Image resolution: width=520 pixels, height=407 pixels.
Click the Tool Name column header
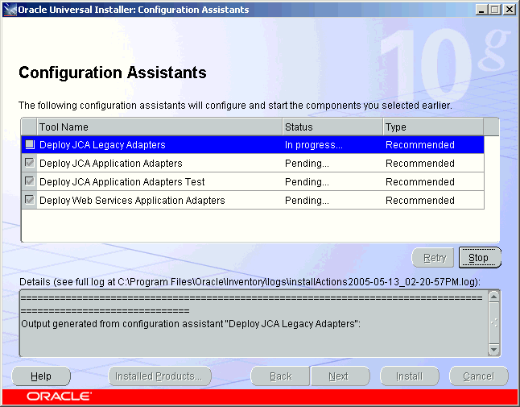(x=159, y=127)
